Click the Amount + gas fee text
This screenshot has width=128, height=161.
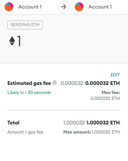click(x=25, y=132)
